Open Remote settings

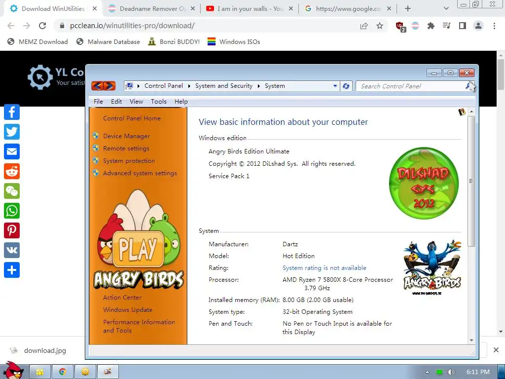click(126, 149)
